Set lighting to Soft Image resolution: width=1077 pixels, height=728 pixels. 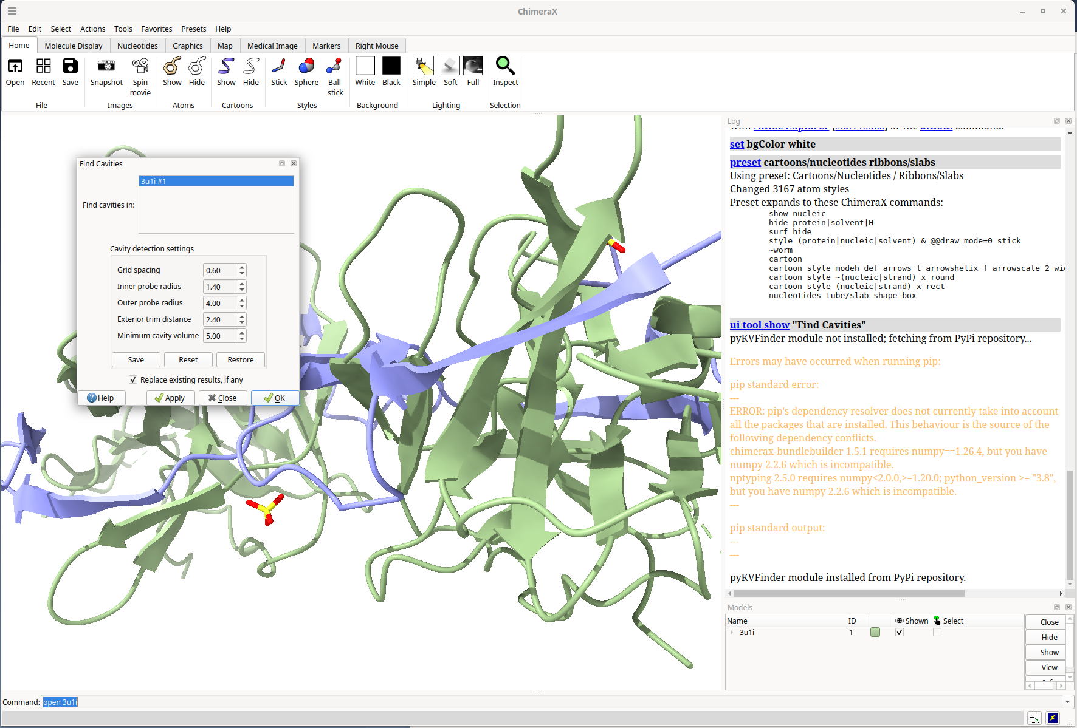pyautogui.click(x=450, y=66)
